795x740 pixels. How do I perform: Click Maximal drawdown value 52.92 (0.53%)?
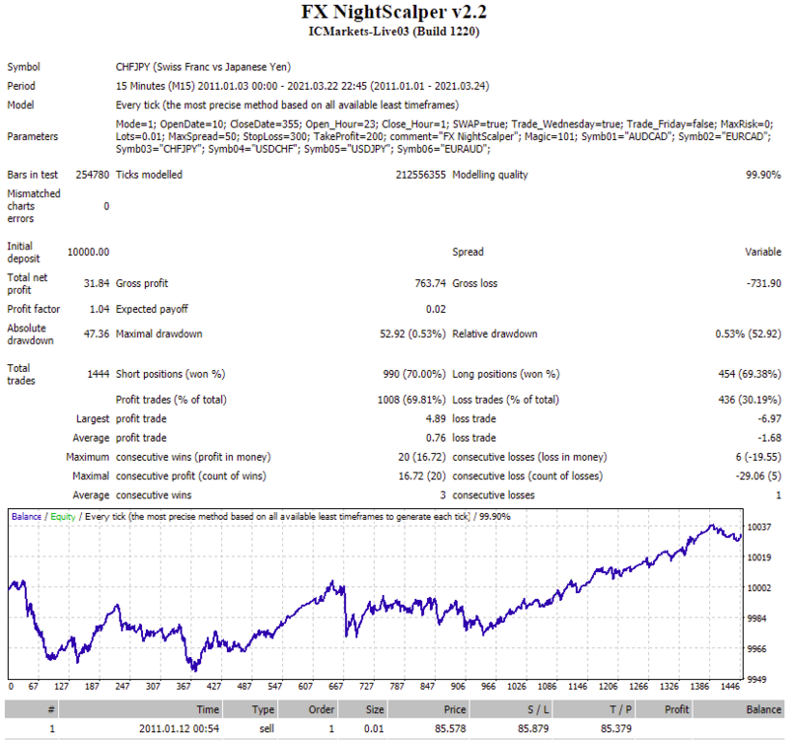(412, 333)
